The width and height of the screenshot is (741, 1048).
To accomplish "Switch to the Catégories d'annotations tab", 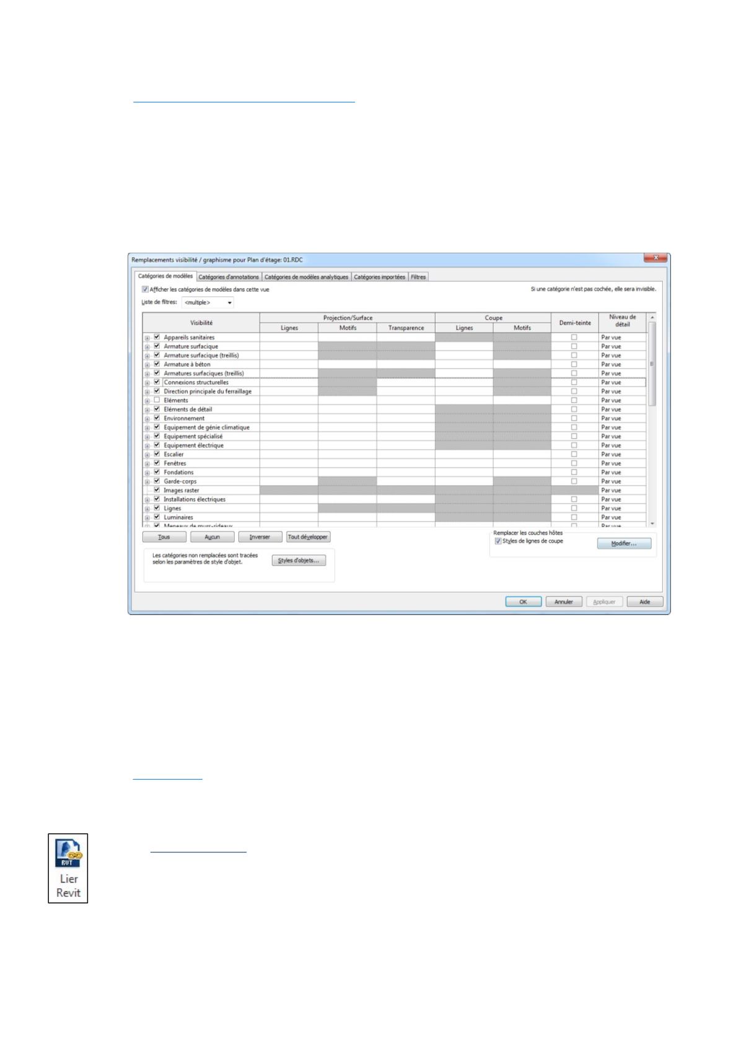I will click(x=229, y=277).
